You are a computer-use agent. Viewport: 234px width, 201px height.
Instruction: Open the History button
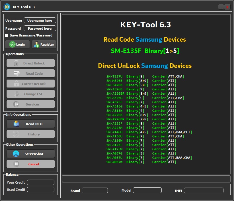pyautogui.click(x=30, y=134)
